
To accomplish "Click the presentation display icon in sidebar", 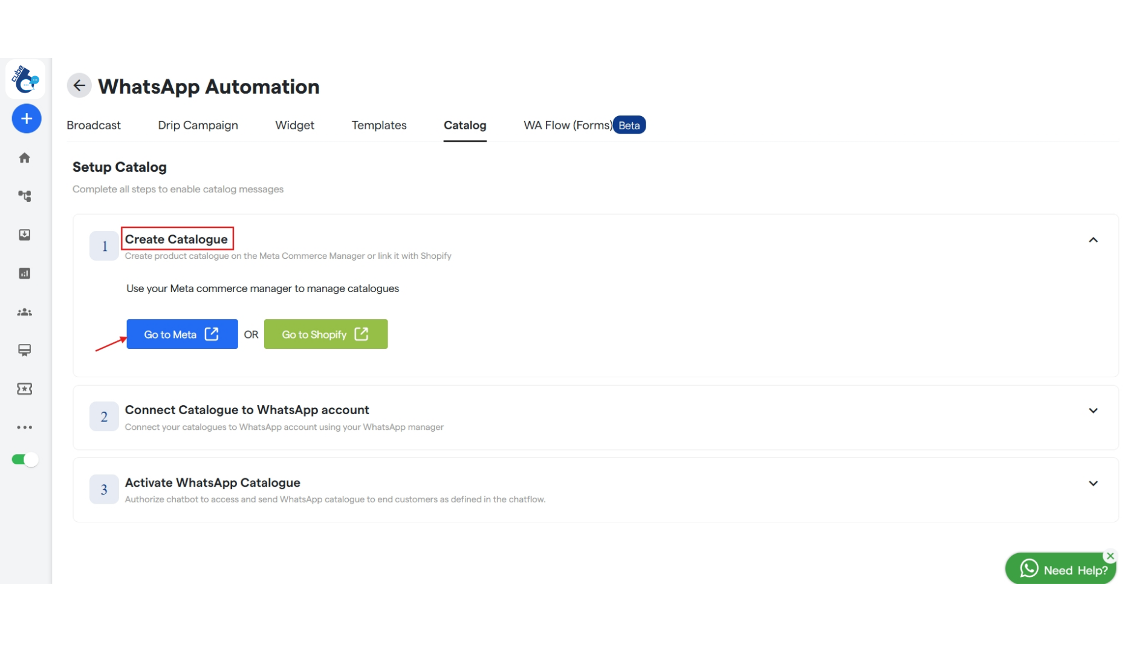I will (25, 350).
